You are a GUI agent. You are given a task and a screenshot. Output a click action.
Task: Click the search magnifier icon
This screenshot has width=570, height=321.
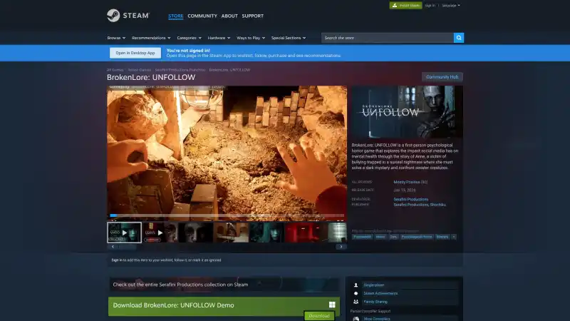pos(459,38)
